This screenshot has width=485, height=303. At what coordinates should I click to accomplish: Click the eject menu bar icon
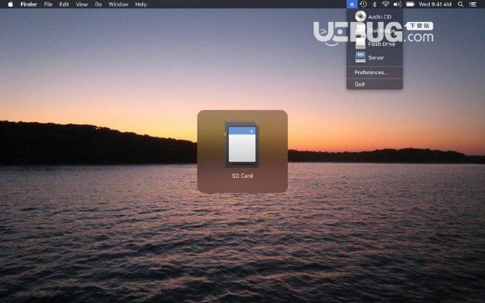click(x=352, y=4)
